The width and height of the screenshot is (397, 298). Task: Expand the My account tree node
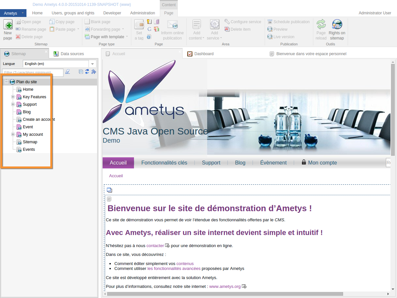[13, 134]
